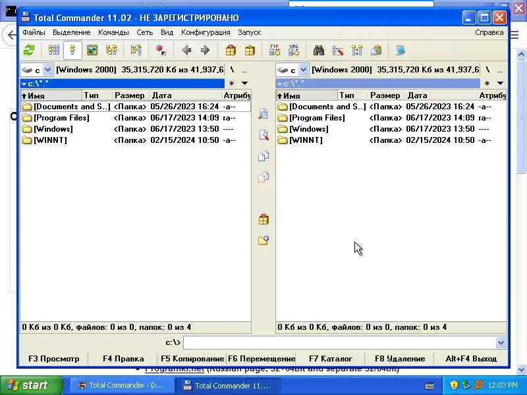The height and width of the screenshot is (395, 527).
Task: Open the Запуск menu
Action: click(250, 32)
